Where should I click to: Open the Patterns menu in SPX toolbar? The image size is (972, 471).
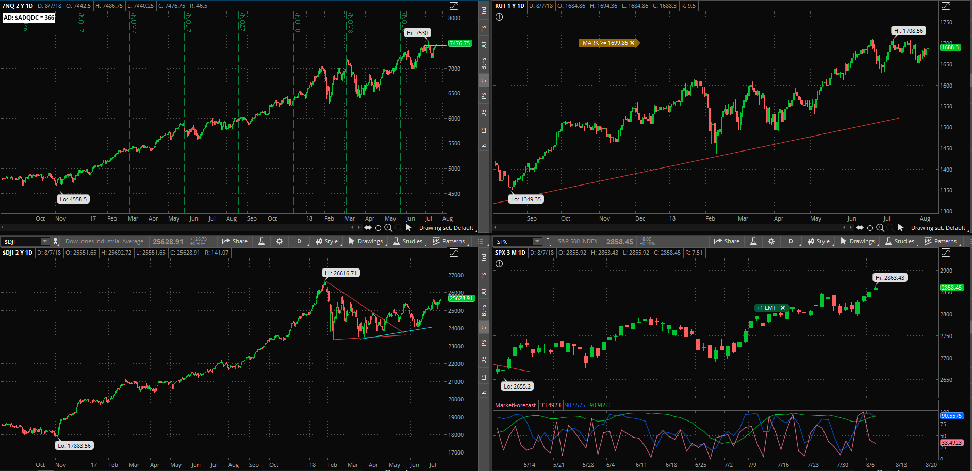941,241
